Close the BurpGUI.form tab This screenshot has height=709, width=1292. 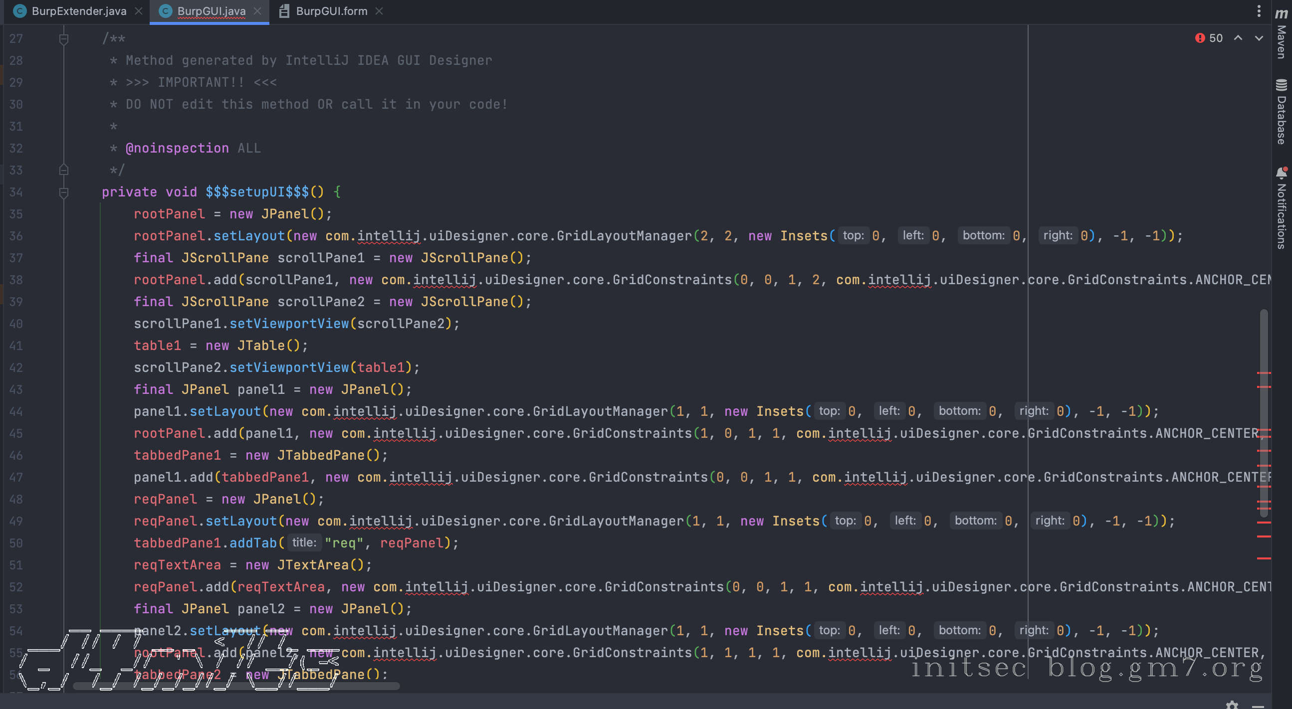click(x=379, y=11)
